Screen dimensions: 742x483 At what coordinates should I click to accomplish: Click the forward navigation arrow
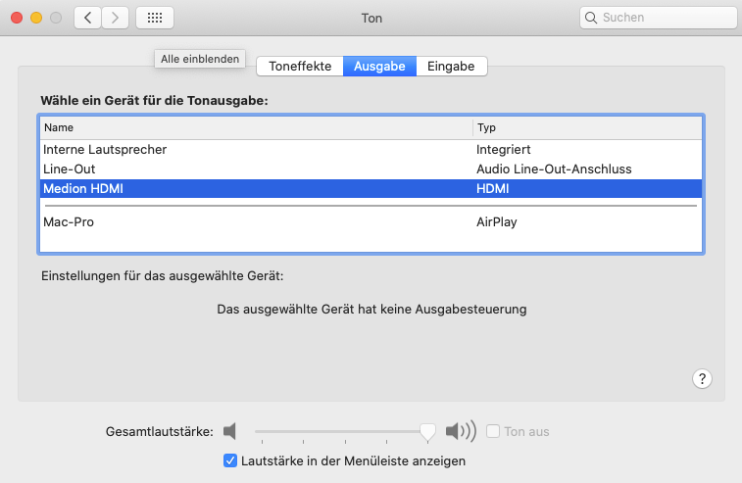click(x=116, y=18)
